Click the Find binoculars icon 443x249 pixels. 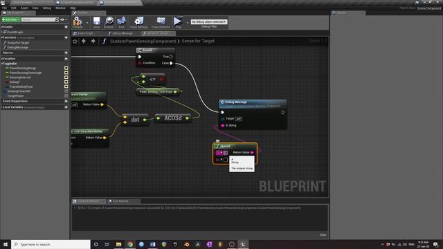pyautogui.click(x=122, y=22)
